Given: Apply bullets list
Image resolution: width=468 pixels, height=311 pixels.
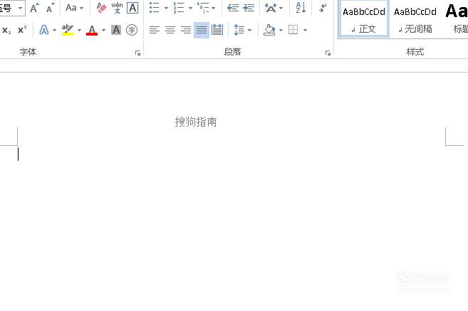Looking at the screenshot, I should point(154,8).
